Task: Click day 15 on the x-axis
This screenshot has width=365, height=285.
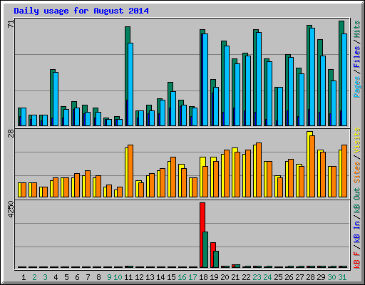Action: point(171,277)
